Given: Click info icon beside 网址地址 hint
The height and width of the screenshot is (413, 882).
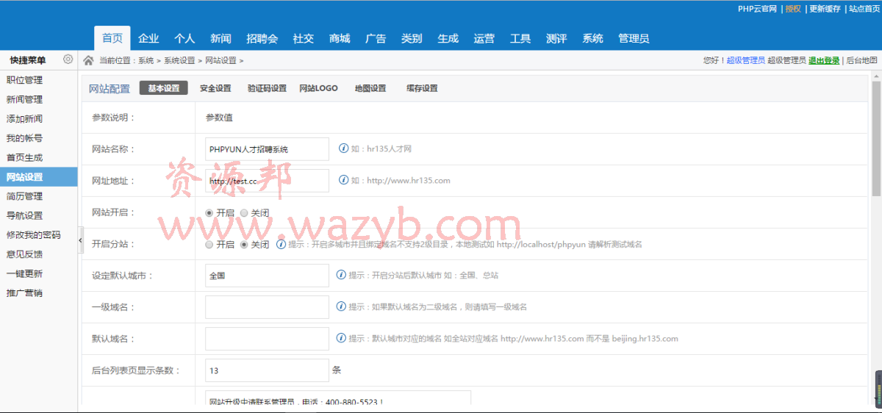Looking at the screenshot, I should (343, 180).
